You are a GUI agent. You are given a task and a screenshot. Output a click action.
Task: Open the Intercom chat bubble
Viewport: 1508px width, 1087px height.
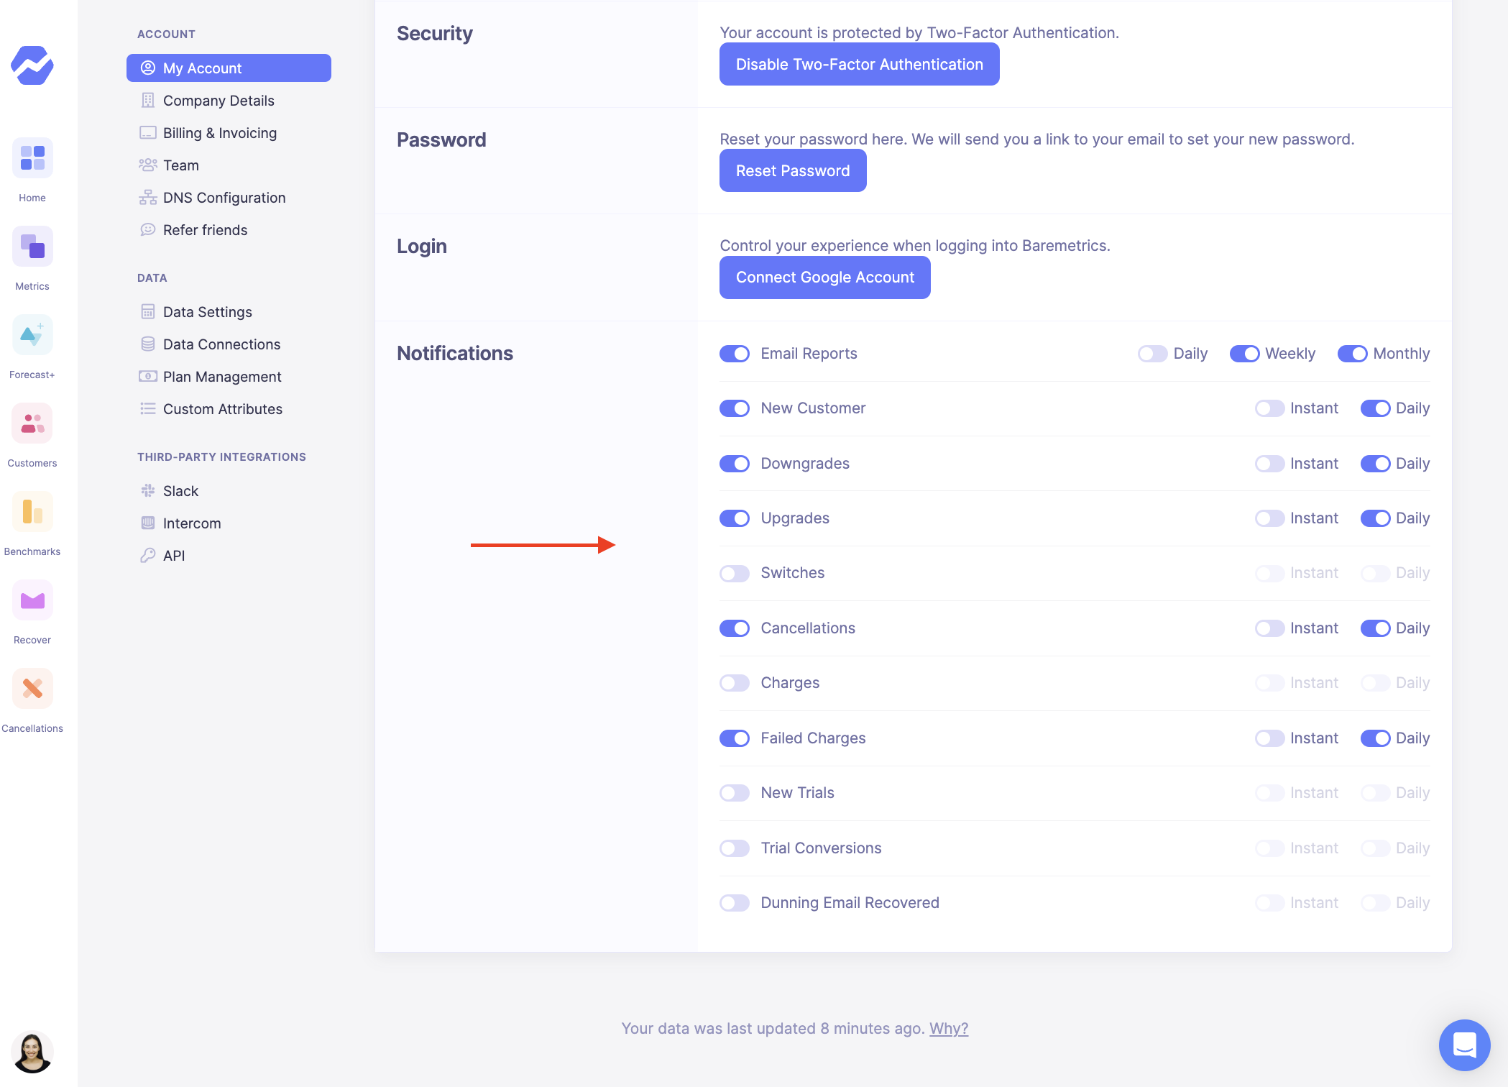(1464, 1045)
